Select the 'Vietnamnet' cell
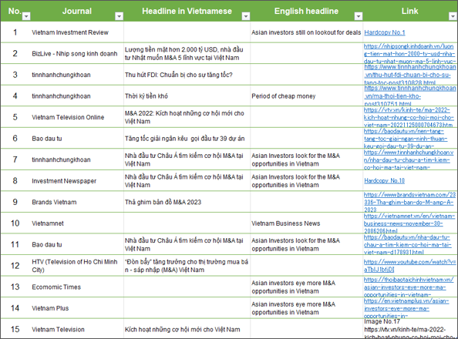 77,223
